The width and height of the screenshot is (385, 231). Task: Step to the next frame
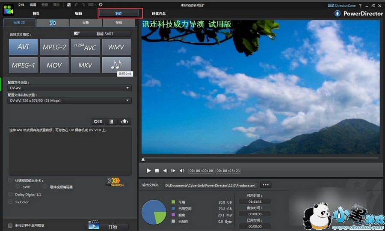(173, 171)
